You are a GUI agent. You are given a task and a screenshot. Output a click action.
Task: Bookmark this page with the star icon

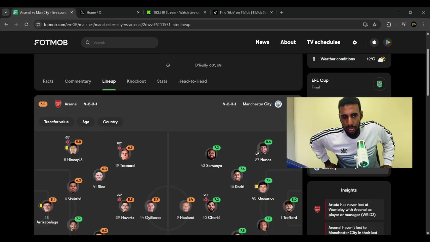[375, 25]
